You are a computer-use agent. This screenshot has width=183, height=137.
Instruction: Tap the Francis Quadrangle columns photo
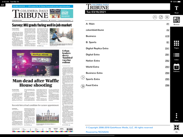(48, 115)
